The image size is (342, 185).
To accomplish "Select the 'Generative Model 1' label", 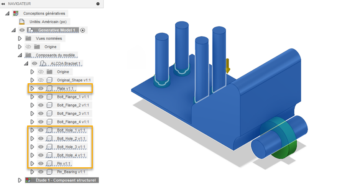I will 56,30.
